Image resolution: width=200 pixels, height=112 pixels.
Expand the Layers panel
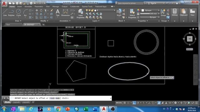pyautogui.click(x=96, y=21)
